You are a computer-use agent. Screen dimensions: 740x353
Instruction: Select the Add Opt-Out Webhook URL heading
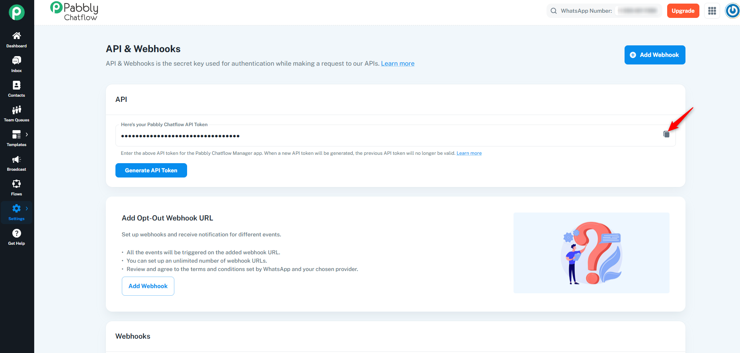(x=168, y=218)
